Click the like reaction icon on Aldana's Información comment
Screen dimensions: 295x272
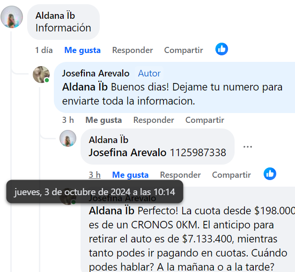pyautogui.click(x=221, y=49)
